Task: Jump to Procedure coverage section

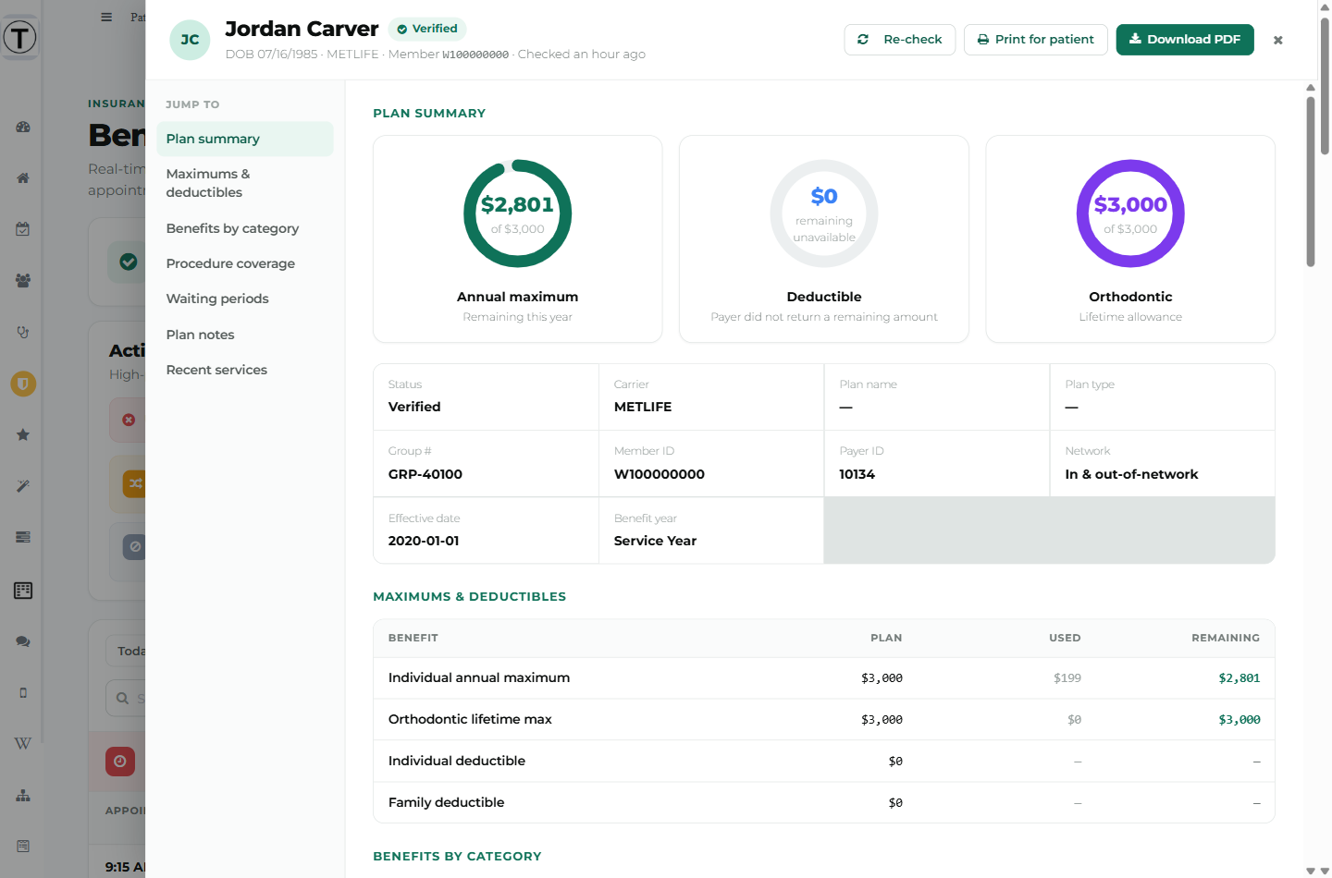Action: (244, 263)
